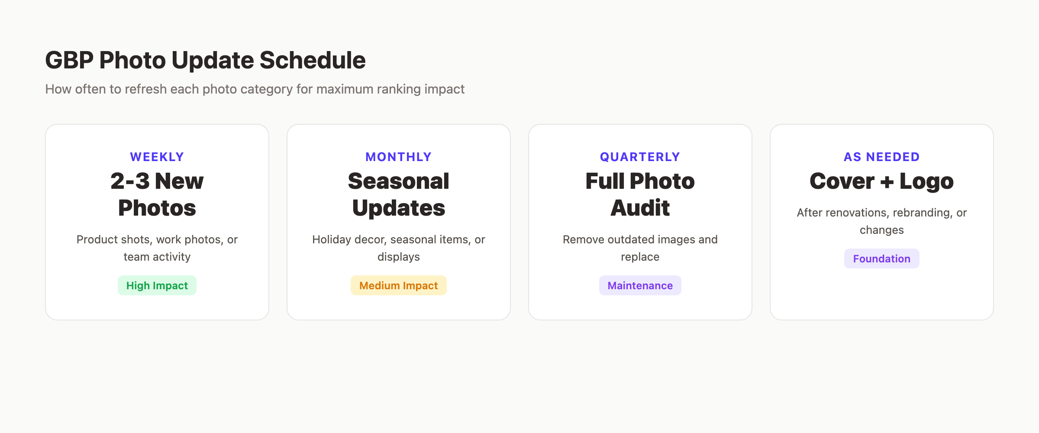Select the MONTHLY label
Screen dimensions: 1039x433
click(x=398, y=157)
